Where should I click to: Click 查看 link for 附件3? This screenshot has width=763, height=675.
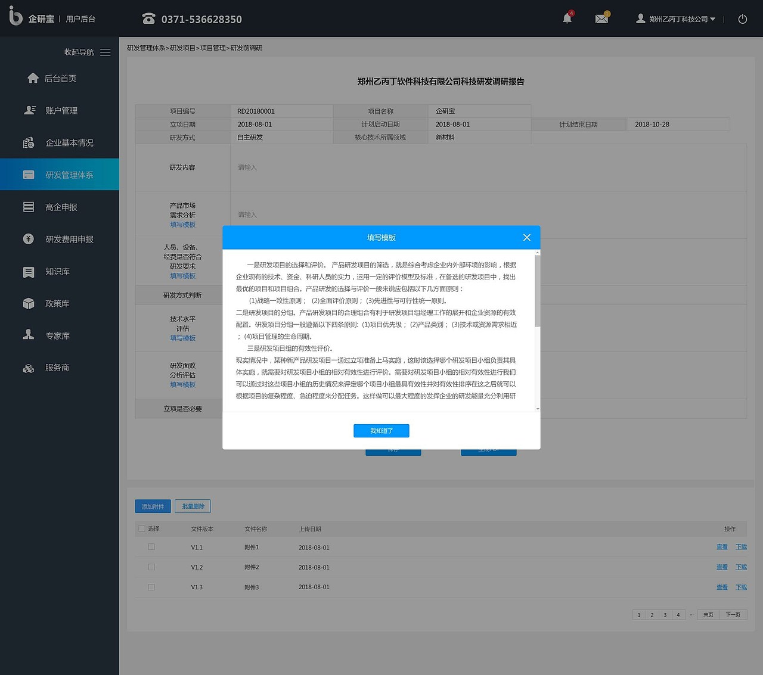click(x=722, y=587)
